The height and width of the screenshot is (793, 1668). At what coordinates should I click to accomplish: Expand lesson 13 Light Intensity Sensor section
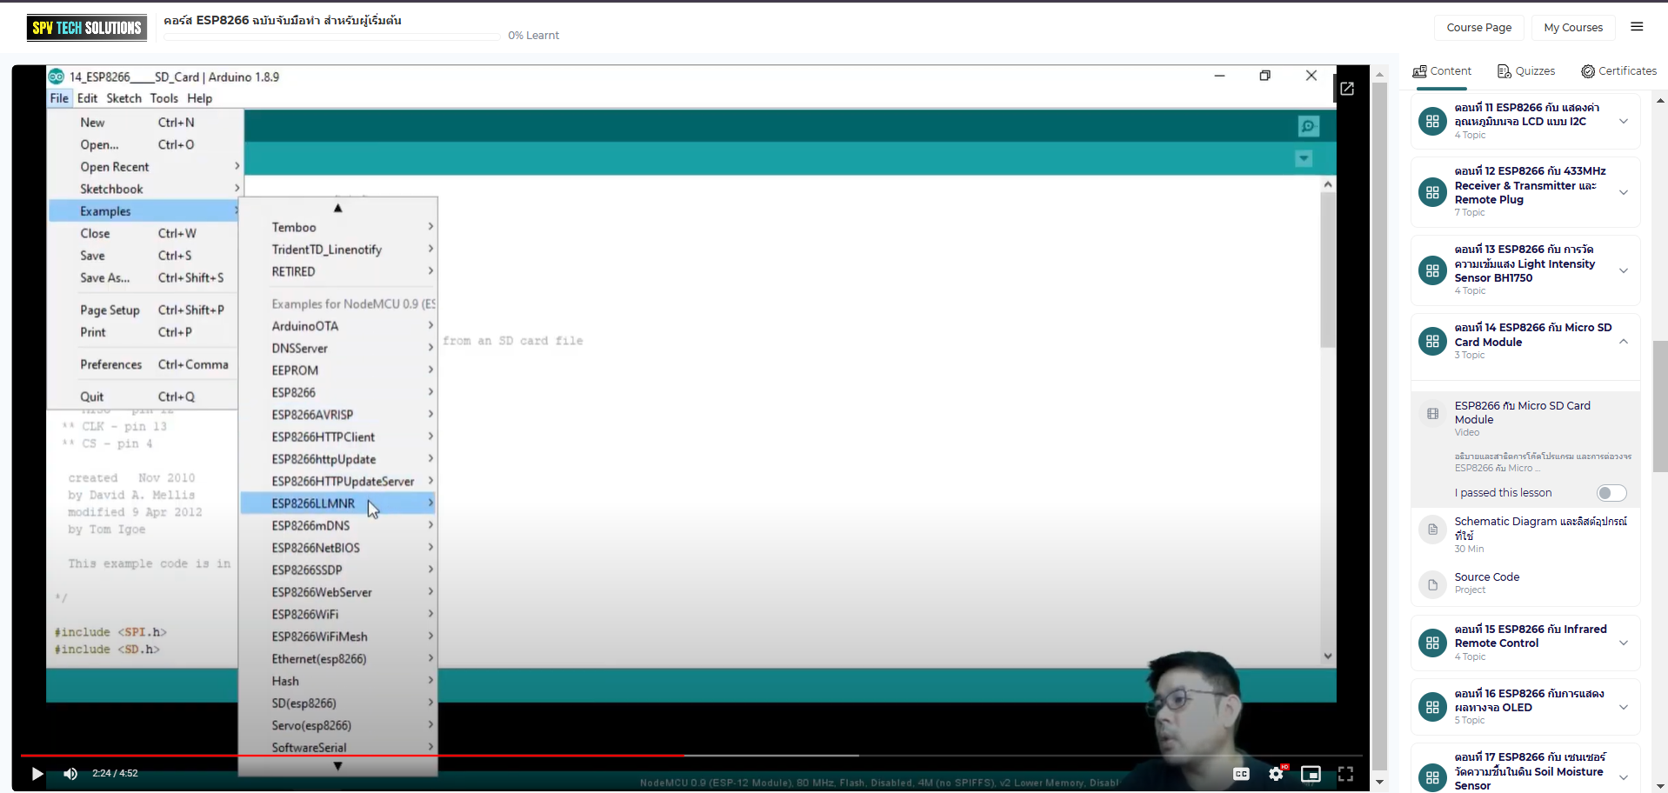(1624, 270)
